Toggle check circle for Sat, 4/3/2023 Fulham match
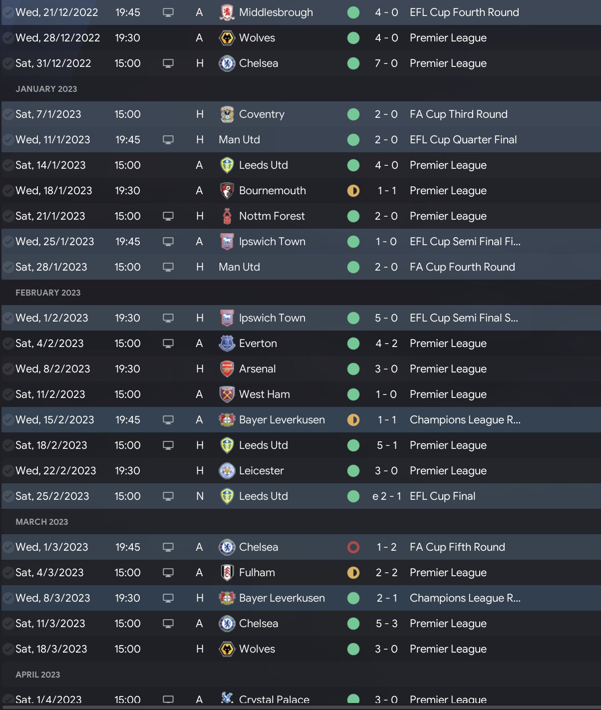Screen dimensions: 601x710 8,573
